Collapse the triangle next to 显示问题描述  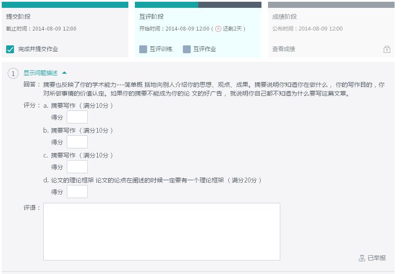[65, 73]
